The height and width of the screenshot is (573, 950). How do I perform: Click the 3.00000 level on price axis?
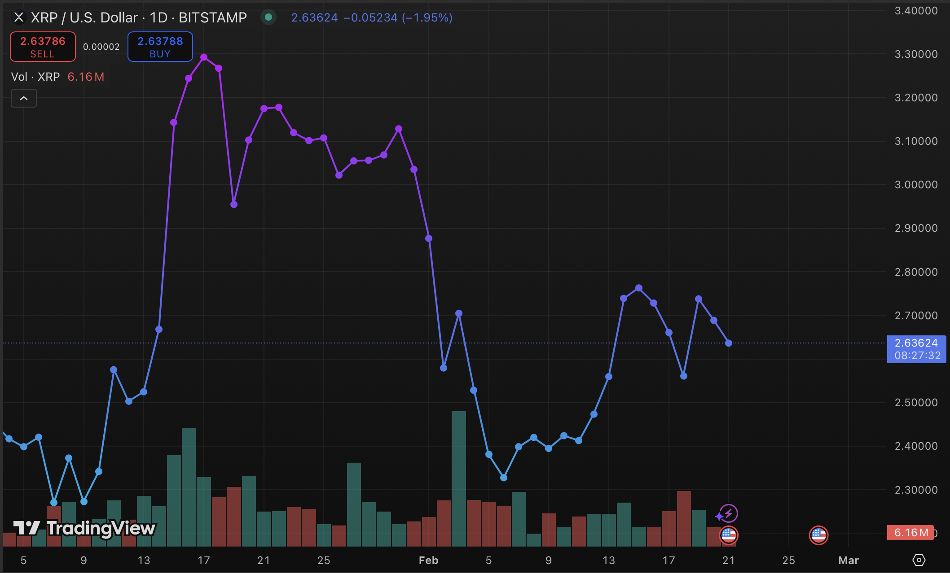[916, 185]
